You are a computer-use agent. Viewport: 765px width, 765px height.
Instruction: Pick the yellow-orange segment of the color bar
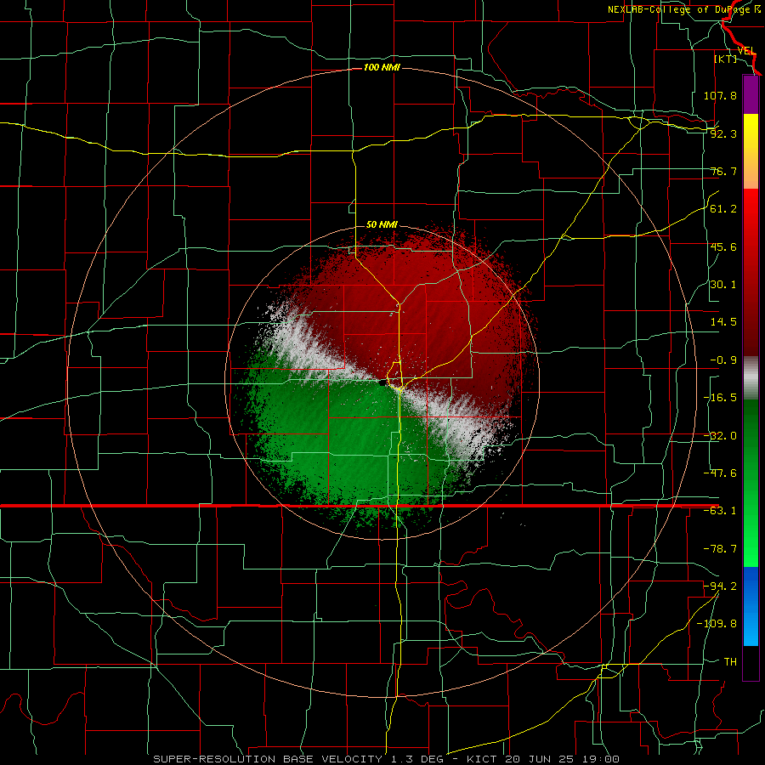pyautogui.click(x=751, y=151)
